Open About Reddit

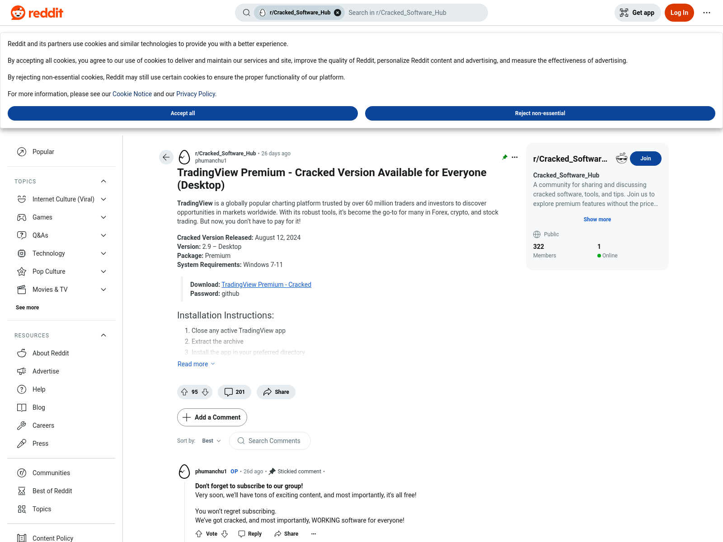[61, 353]
